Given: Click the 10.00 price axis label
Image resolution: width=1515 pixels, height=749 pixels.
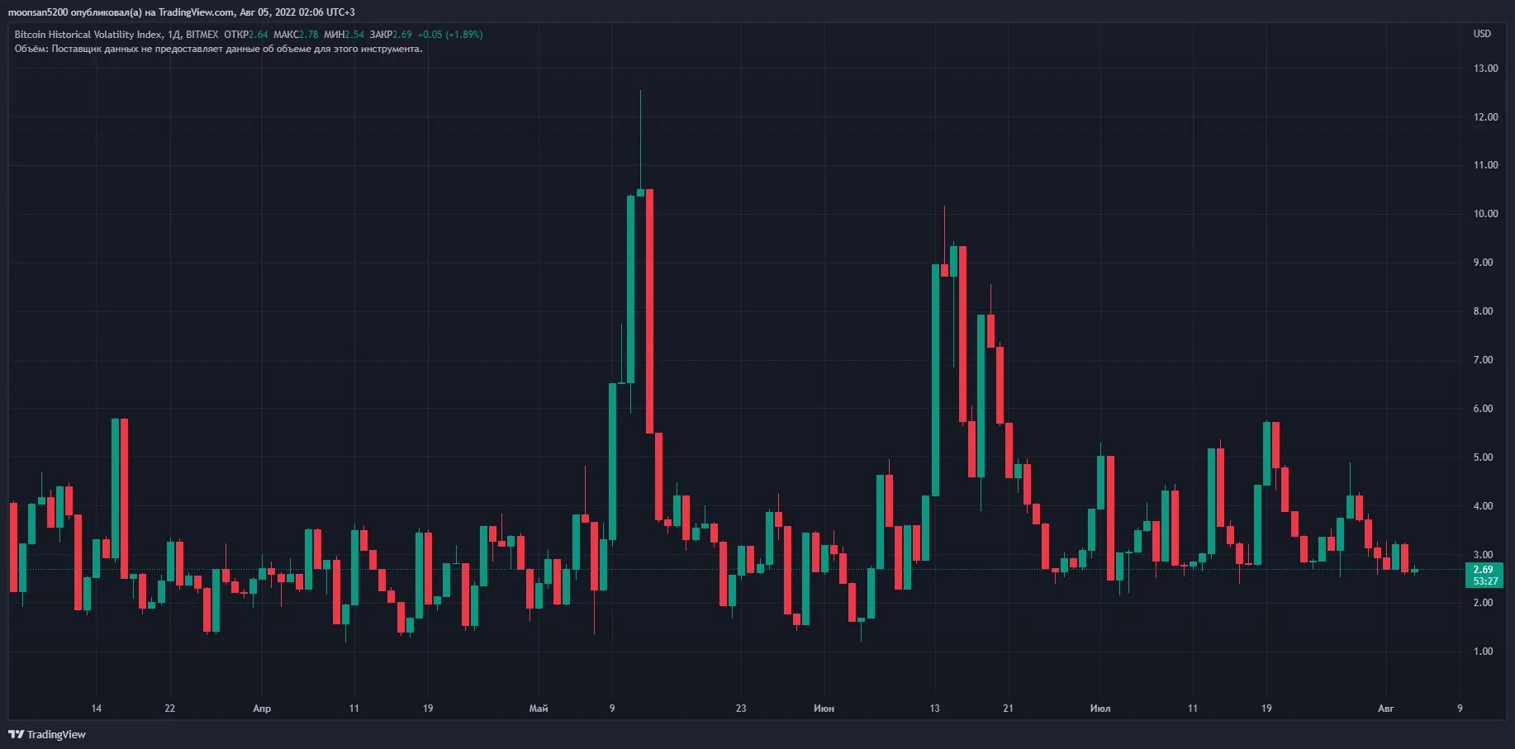Looking at the screenshot, I should (1485, 214).
